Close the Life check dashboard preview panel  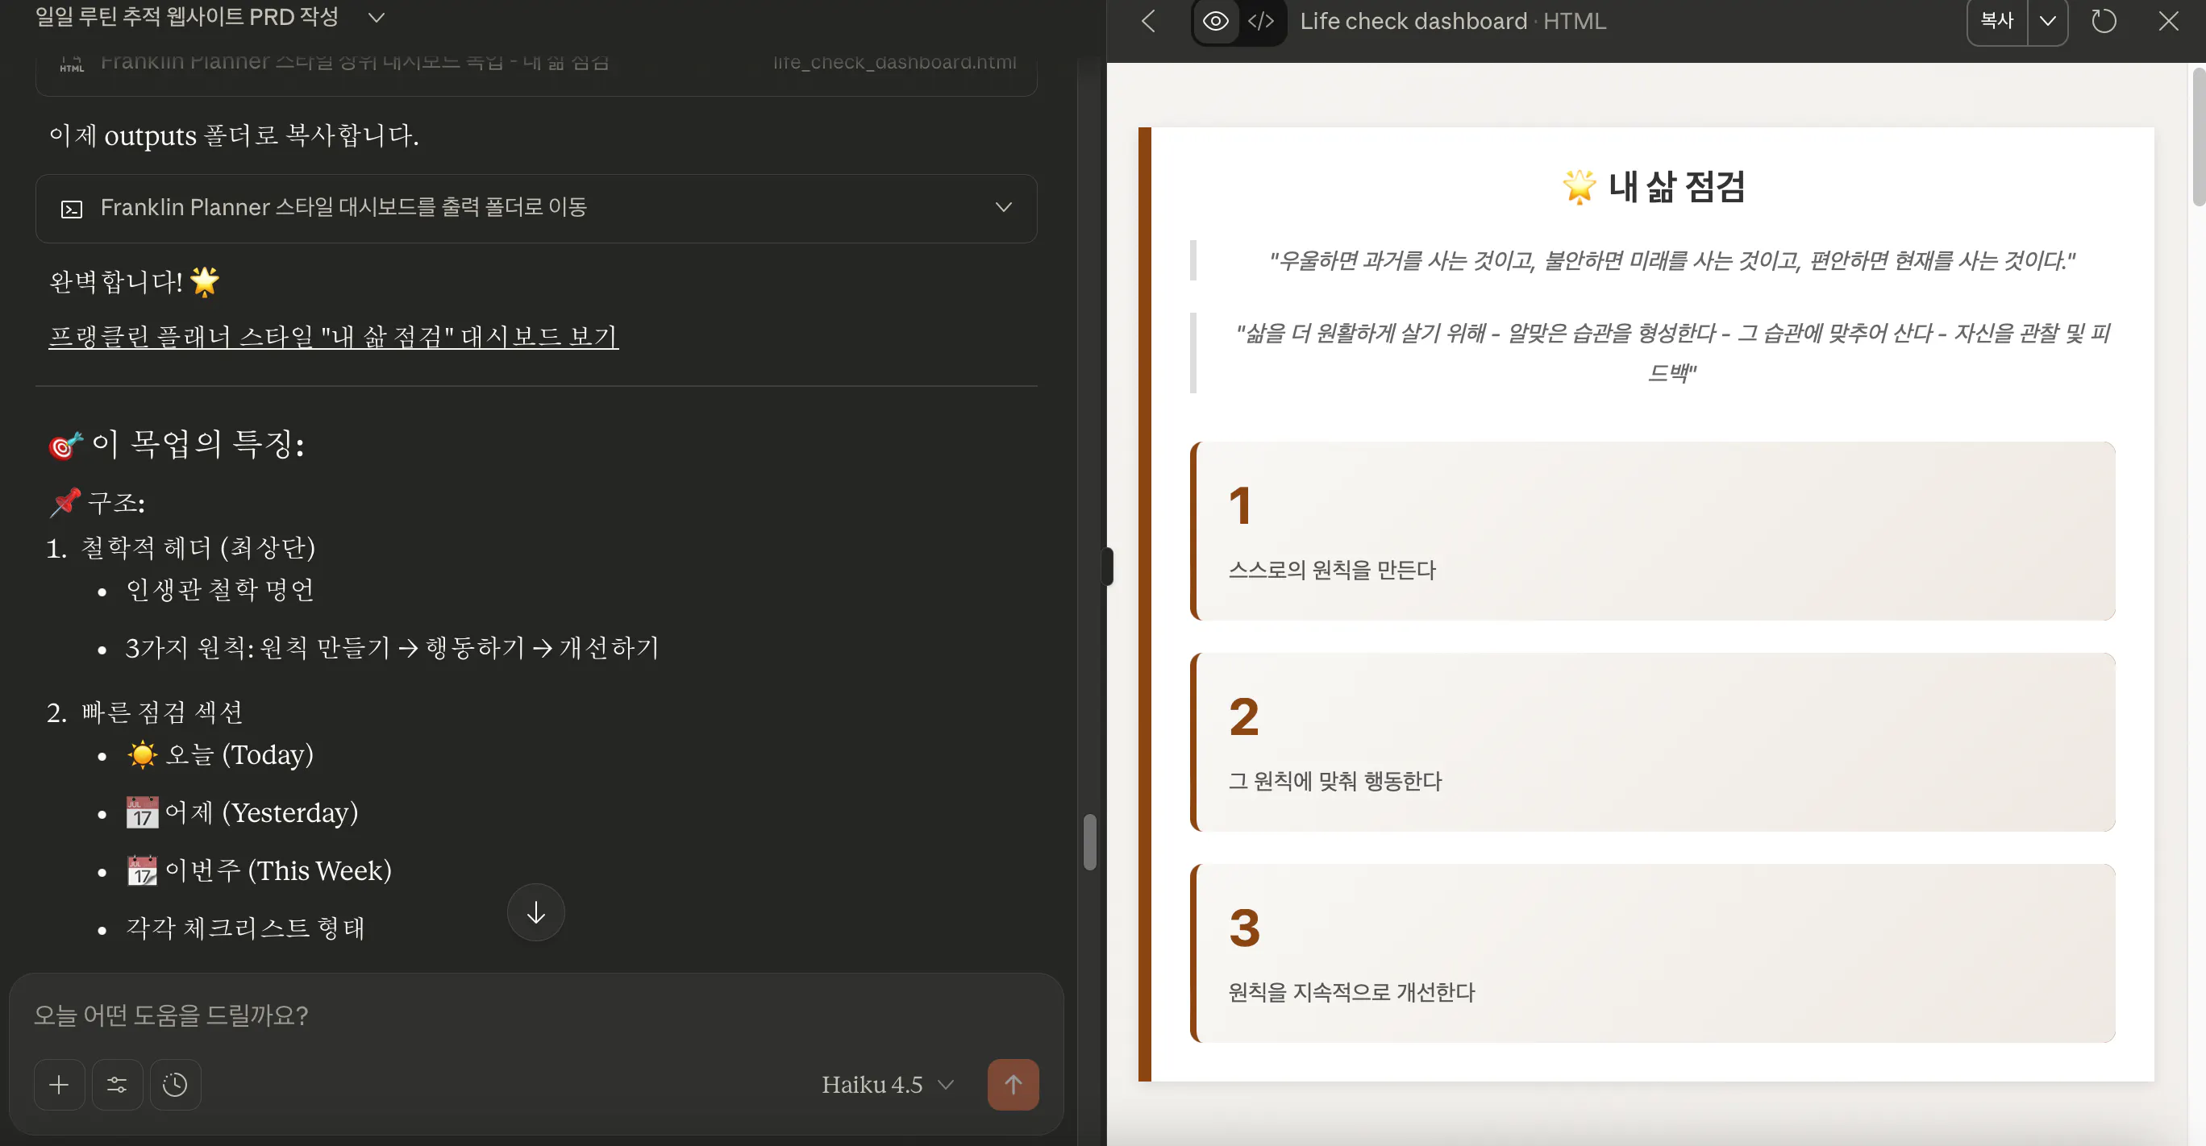pos(2168,22)
